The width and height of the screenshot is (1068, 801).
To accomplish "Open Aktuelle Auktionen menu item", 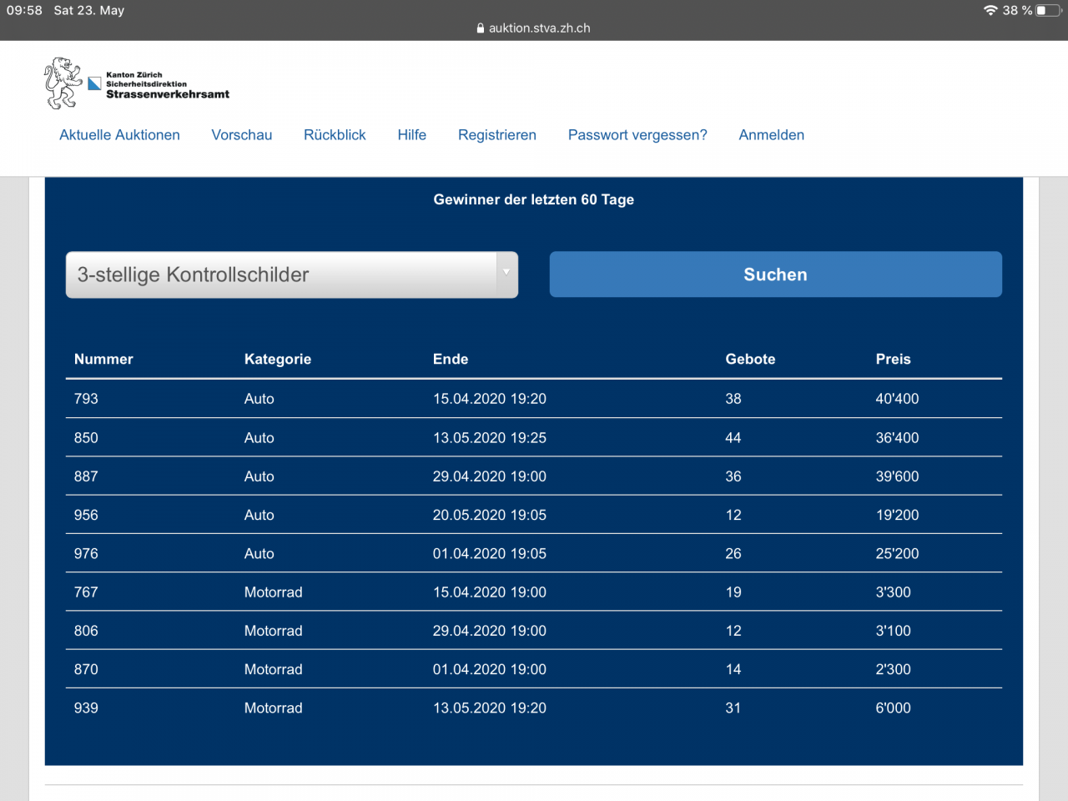I will tap(119, 135).
